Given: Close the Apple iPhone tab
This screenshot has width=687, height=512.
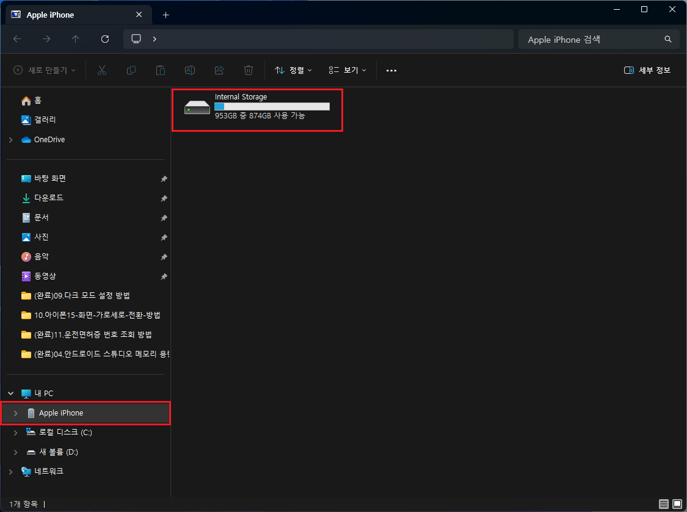Looking at the screenshot, I should tap(139, 15).
